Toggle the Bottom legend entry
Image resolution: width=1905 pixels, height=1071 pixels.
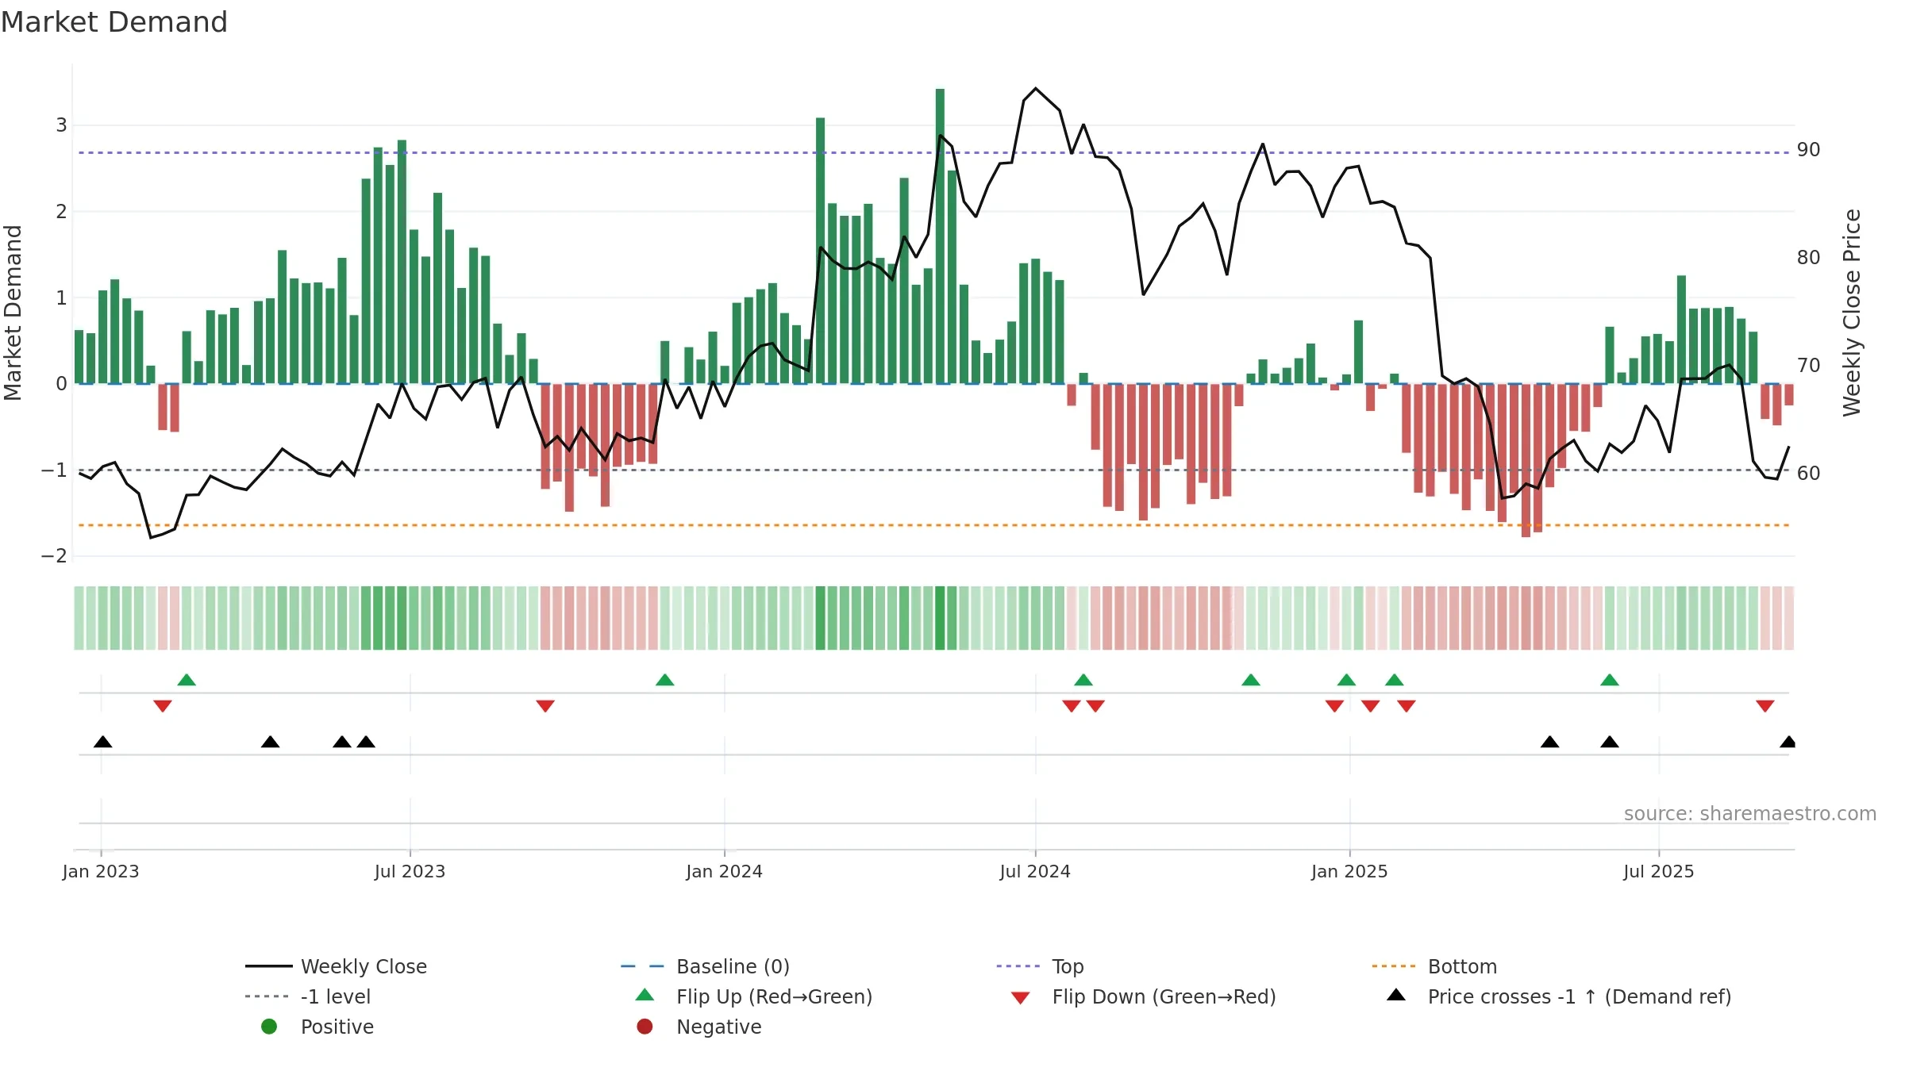[x=1434, y=966]
